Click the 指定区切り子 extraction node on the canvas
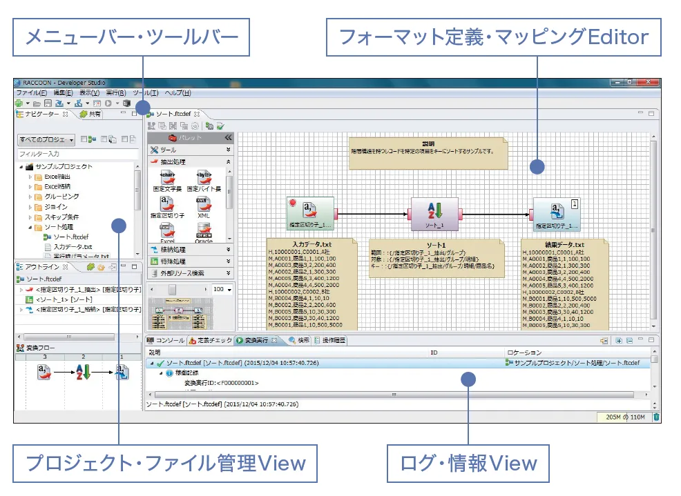The height and width of the screenshot is (496, 681). click(311, 213)
